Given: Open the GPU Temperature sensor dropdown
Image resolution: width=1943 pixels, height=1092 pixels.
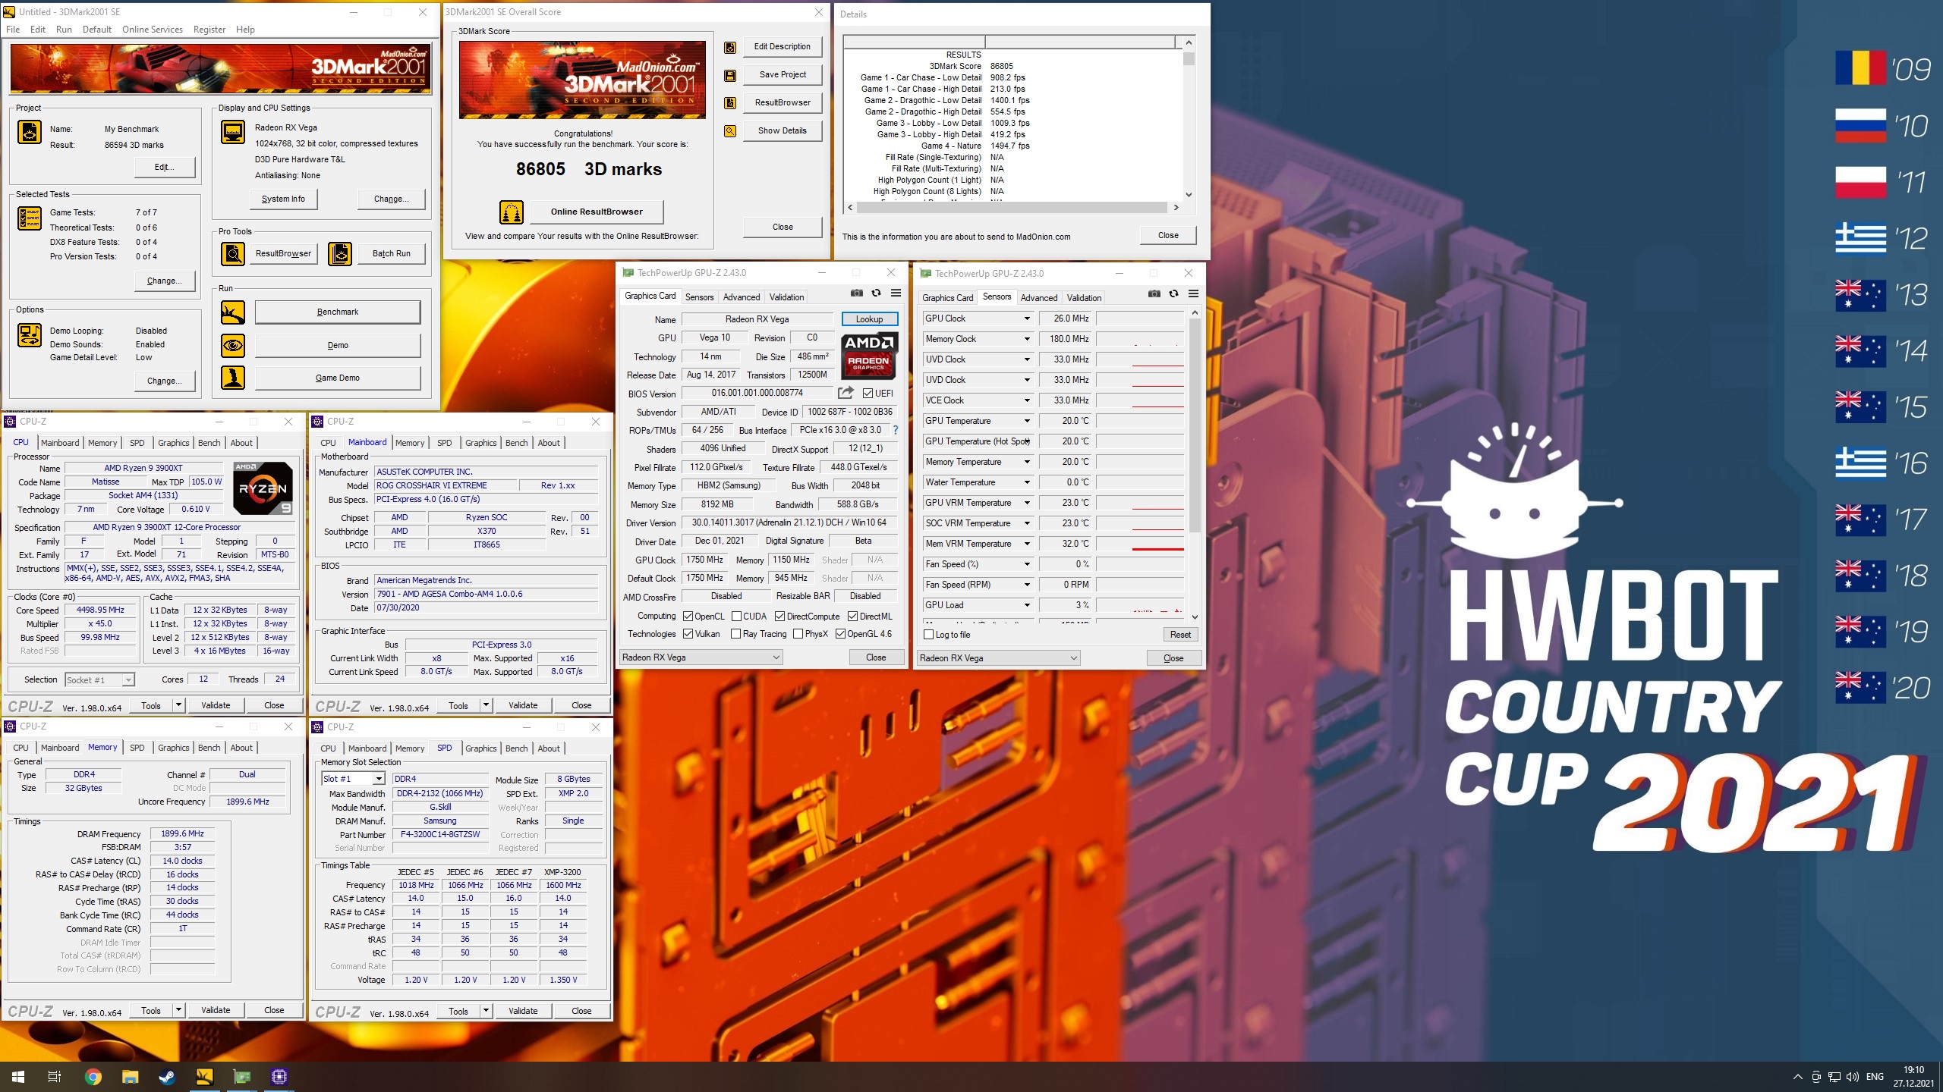Looking at the screenshot, I should click(1027, 421).
